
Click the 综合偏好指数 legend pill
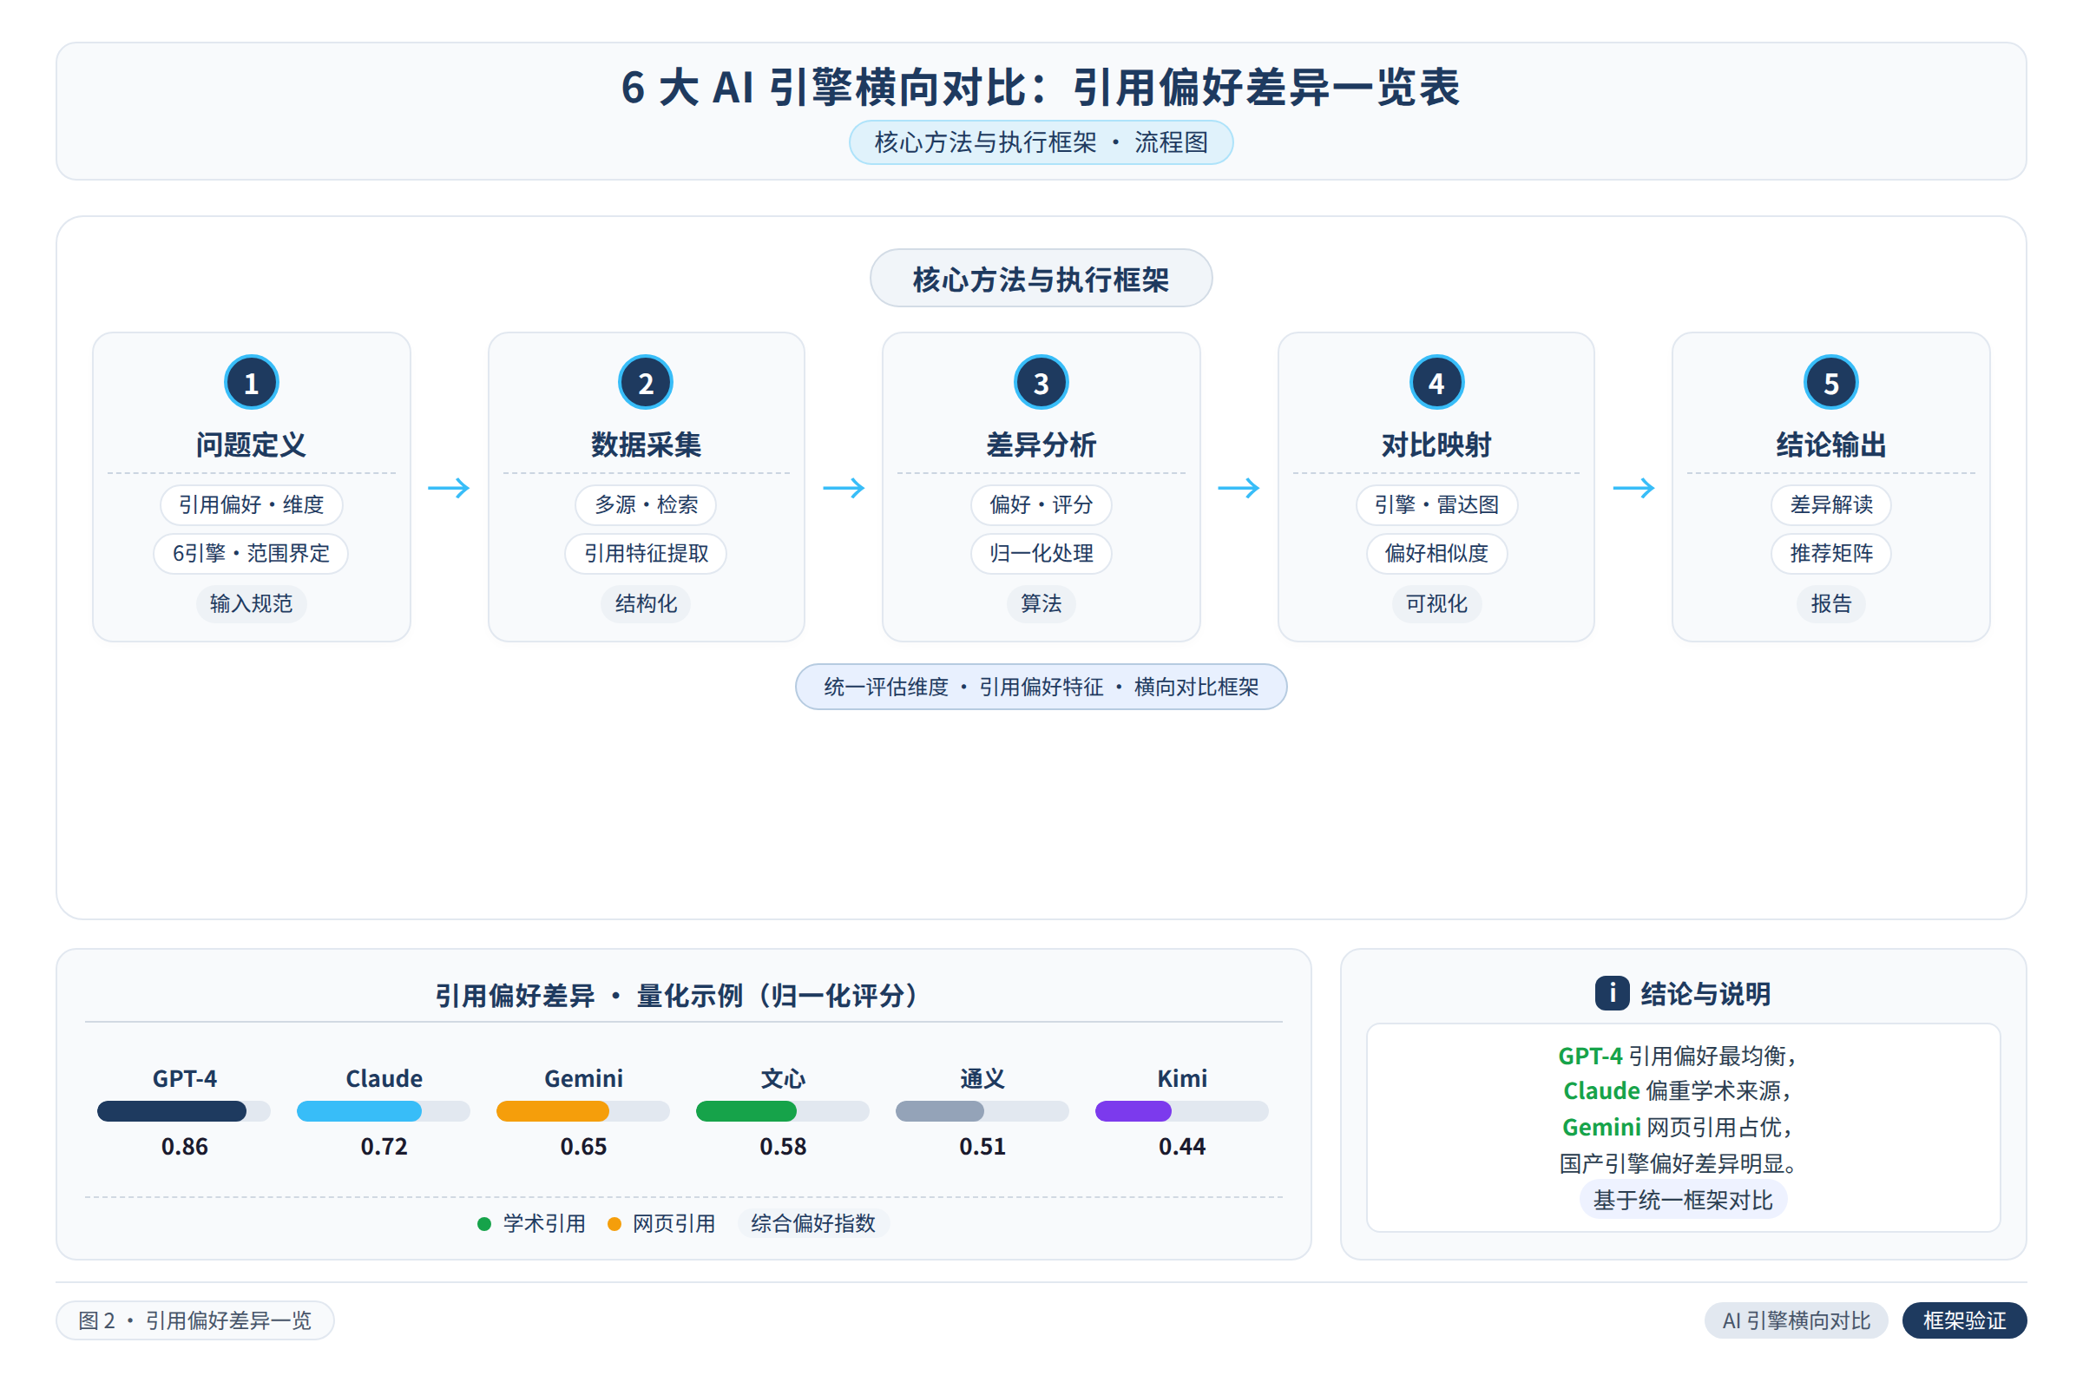tap(813, 1223)
